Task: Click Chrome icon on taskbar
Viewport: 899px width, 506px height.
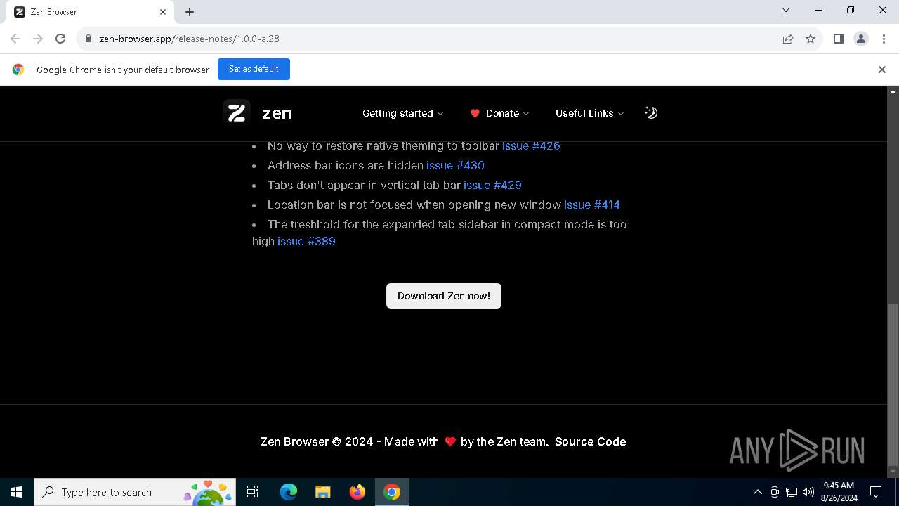Action: (x=391, y=492)
